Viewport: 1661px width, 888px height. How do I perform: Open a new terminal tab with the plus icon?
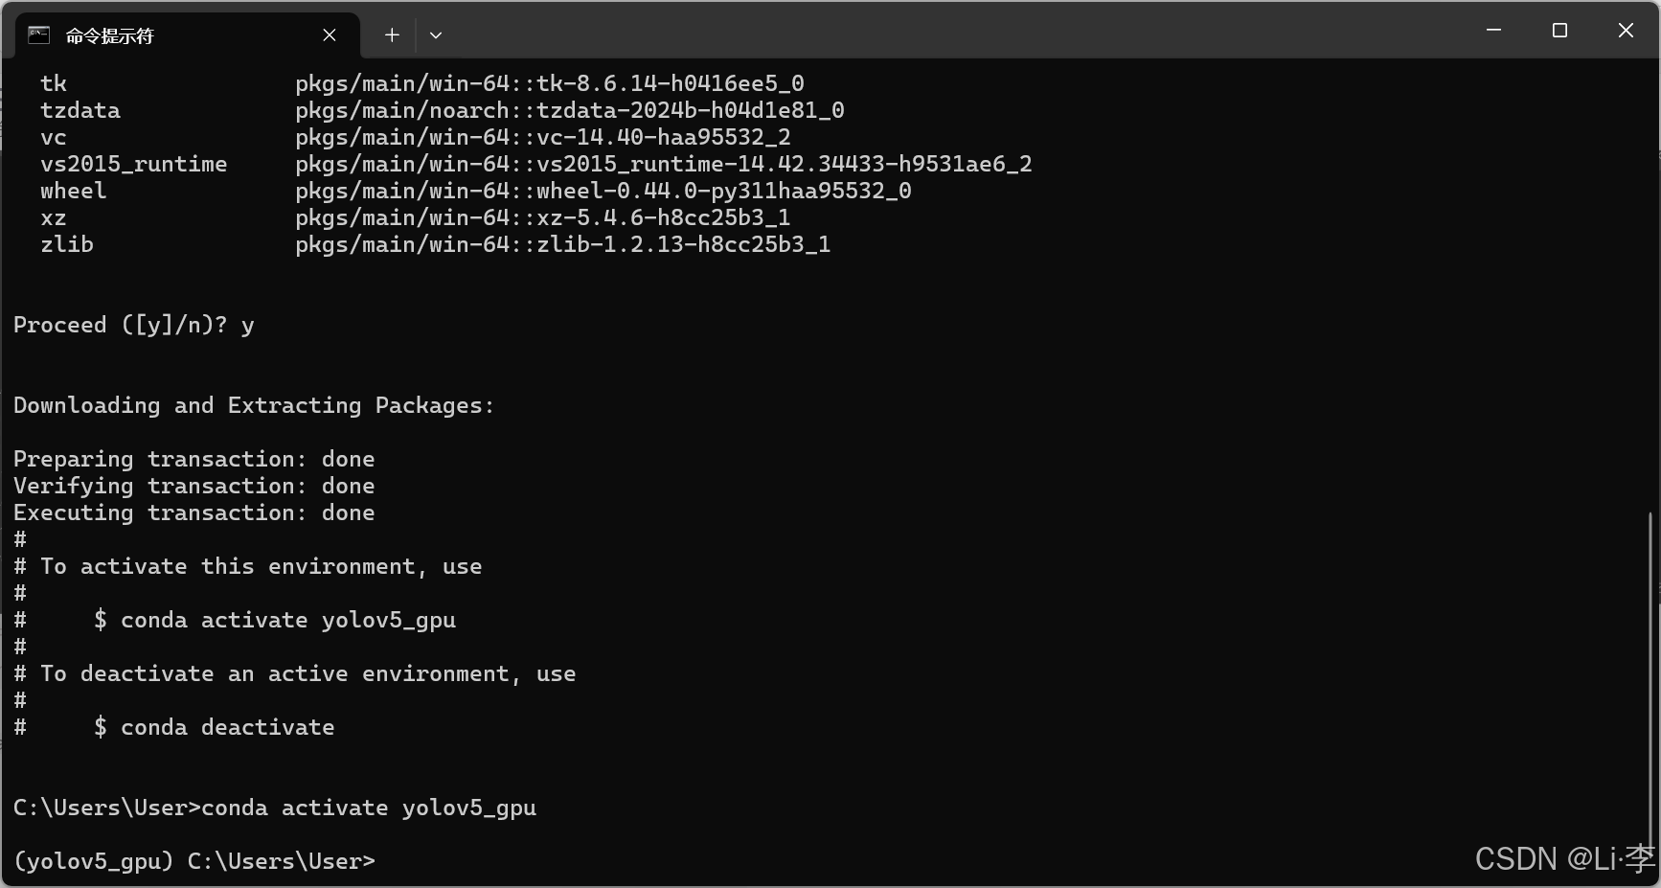click(x=391, y=34)
